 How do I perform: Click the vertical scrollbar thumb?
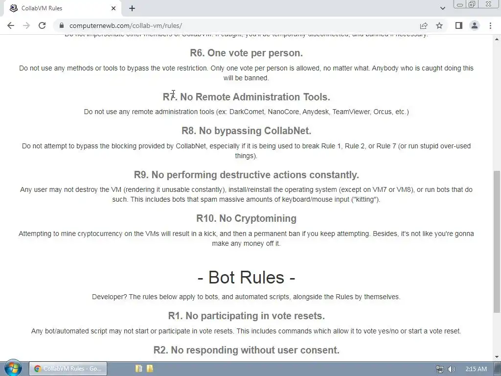coord(497,241)
